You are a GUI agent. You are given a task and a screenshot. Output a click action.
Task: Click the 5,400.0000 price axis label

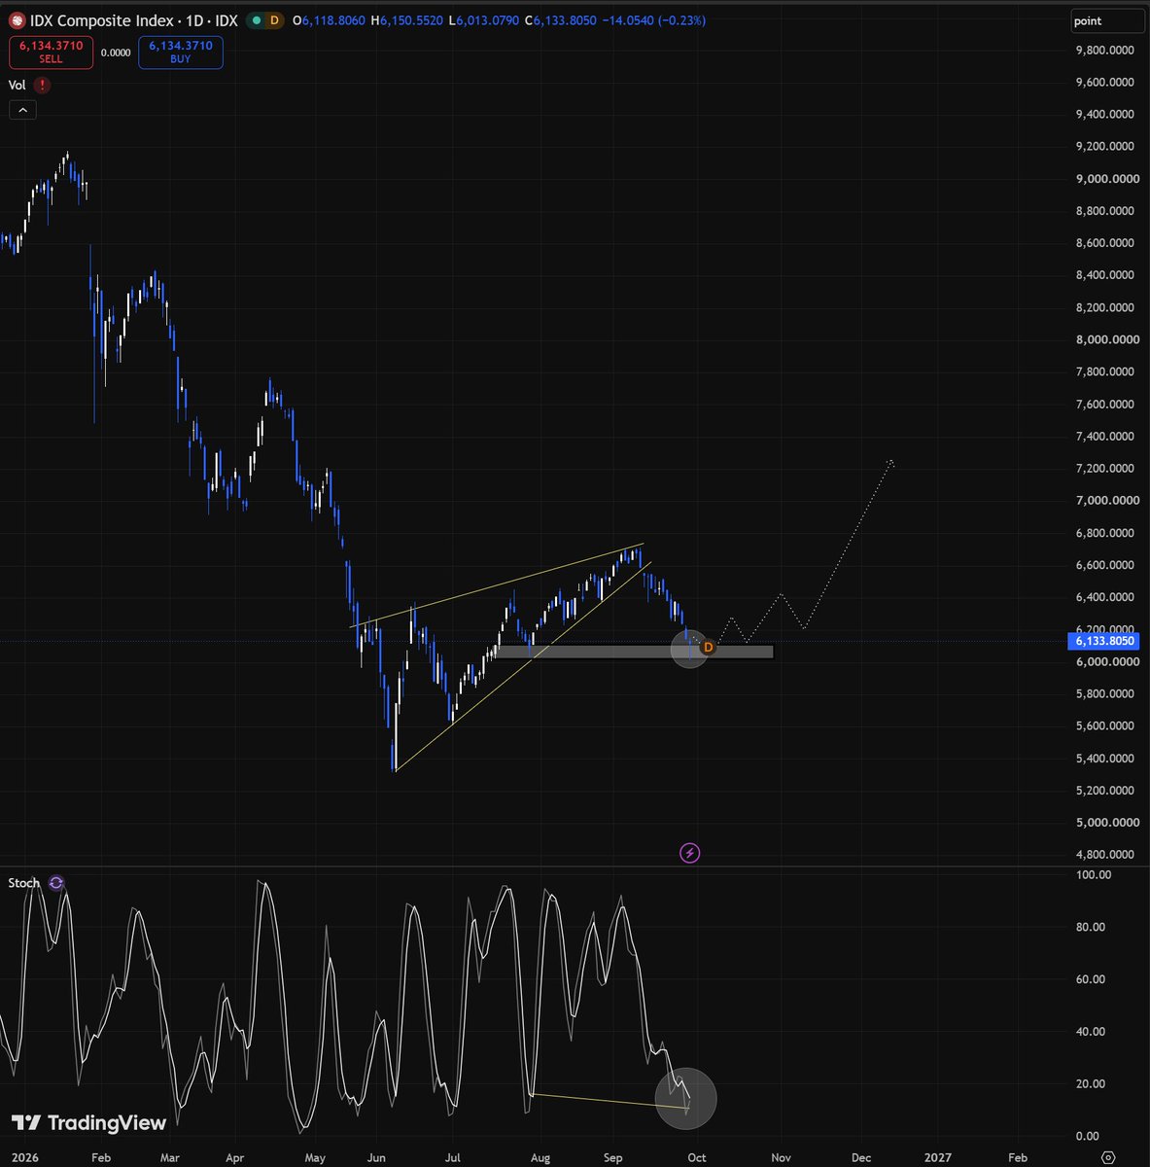[x=1104, y=759]
